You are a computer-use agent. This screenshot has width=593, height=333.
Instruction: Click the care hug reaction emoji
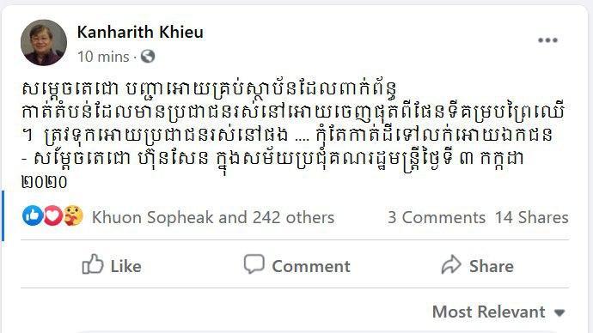click(x=73, y=216)
